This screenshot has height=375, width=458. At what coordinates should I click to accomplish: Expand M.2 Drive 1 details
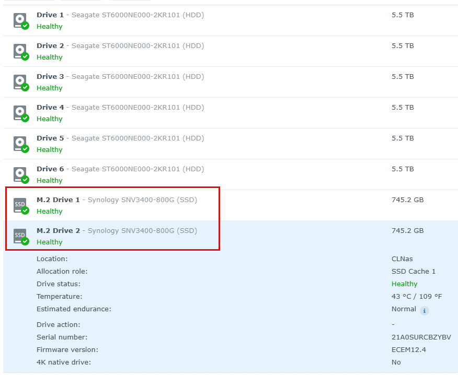click(231, 205)
